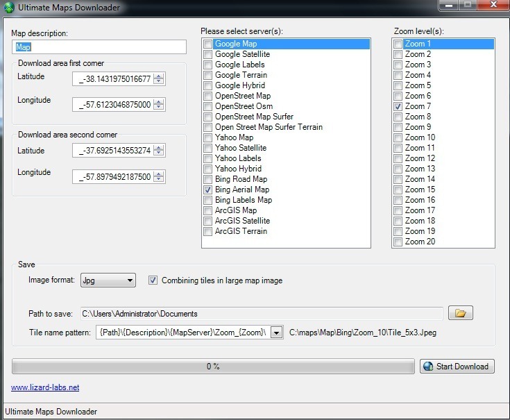Viewport: 510px width, 420px height.
Task: Click the first corner Latitude value field
Action: [x=113, y=78]
